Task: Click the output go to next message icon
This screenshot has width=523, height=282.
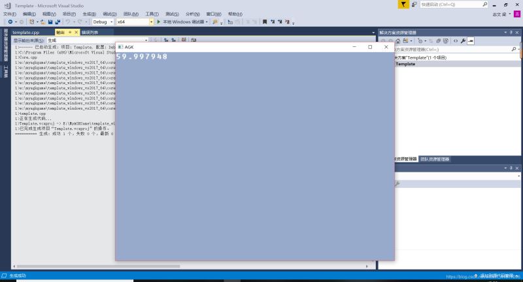Action: [x=173, y=40]
